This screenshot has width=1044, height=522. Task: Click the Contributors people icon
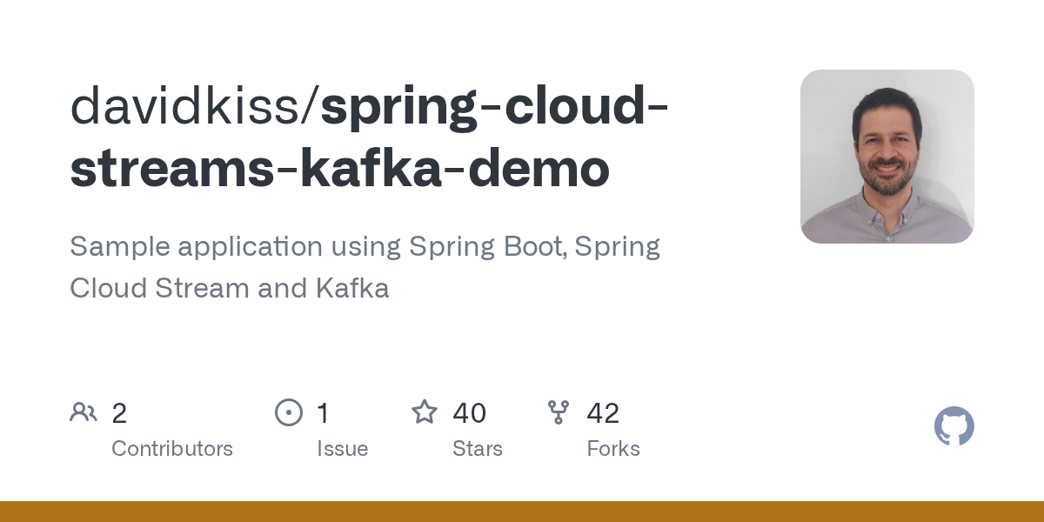84,412
